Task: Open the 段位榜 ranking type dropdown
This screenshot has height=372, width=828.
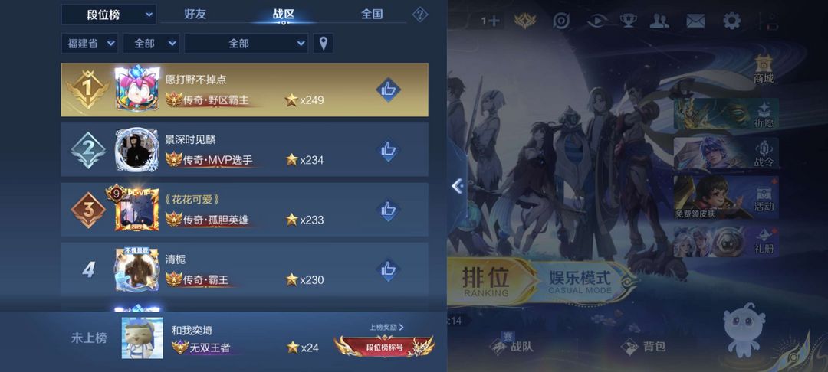Action: pyautogui.click(x=109, y=15)
